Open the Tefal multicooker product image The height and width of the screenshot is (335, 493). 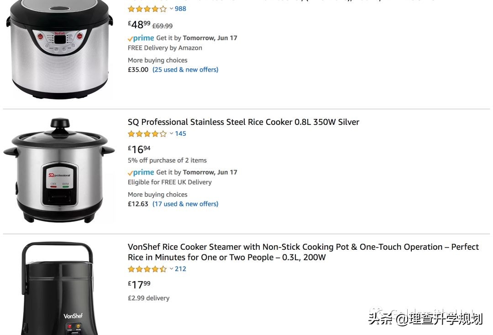tap(59, 49)
